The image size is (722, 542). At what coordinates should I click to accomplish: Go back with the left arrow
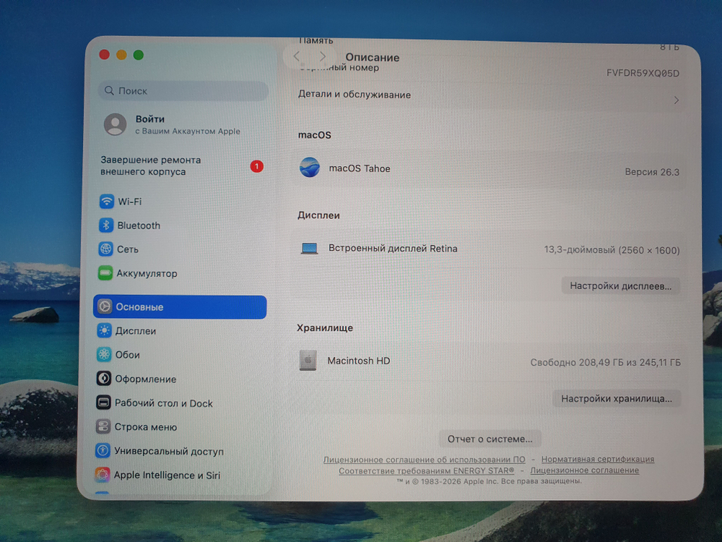(x=297, y=56)
